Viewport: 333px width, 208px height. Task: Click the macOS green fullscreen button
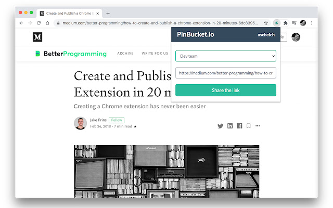tap(31, 12)
